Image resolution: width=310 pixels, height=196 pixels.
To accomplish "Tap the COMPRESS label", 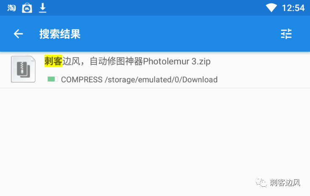I will 82,80.
